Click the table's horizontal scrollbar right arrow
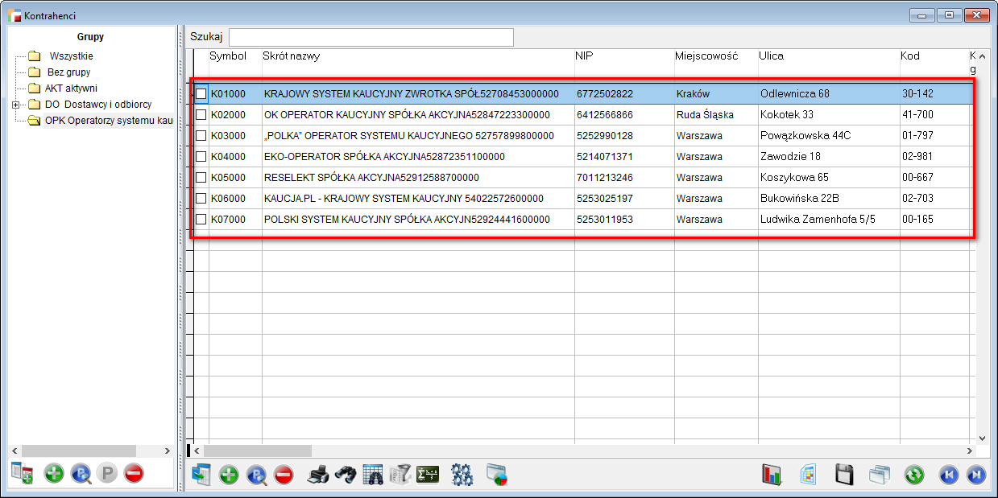This screenshot has width=998, height=498. pos(969,451)
